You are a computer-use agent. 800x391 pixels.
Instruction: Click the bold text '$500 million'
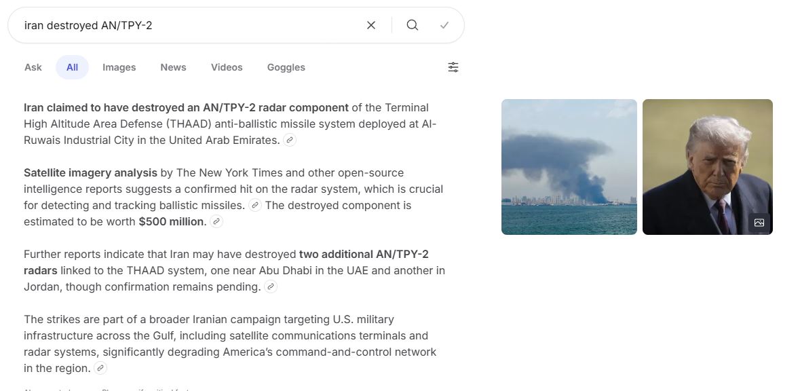coord(171,221)
